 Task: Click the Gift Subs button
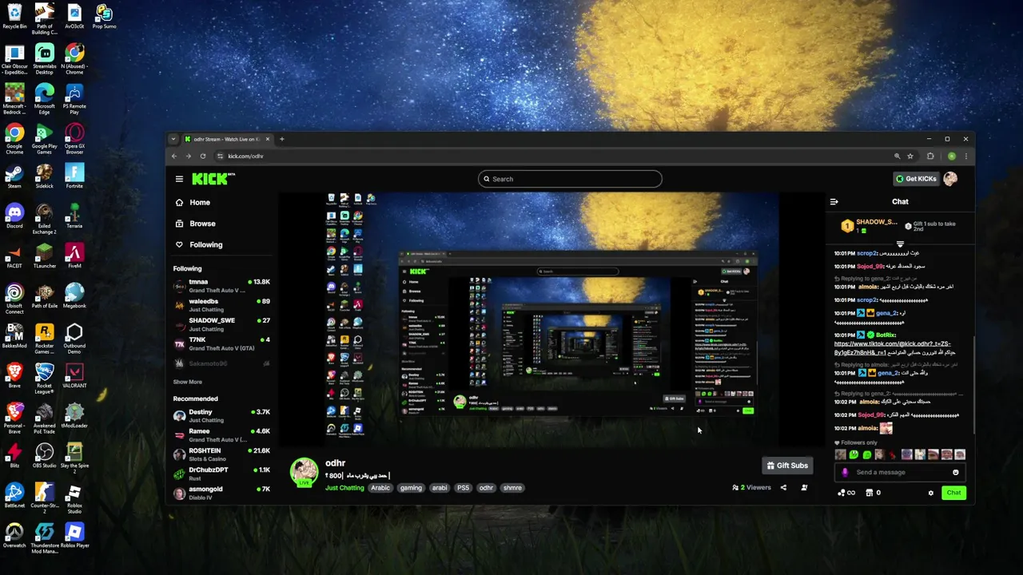(x=787, y=466)
